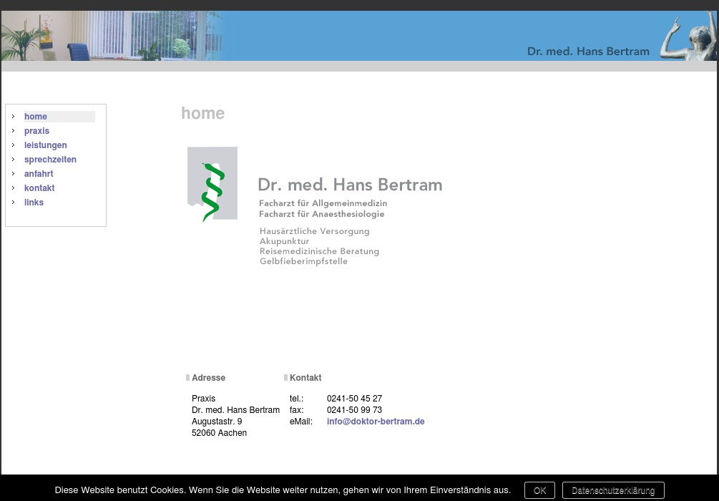Open the "anfahrt" navigation entry
This screenshot has width=719, height=501.
39,174
